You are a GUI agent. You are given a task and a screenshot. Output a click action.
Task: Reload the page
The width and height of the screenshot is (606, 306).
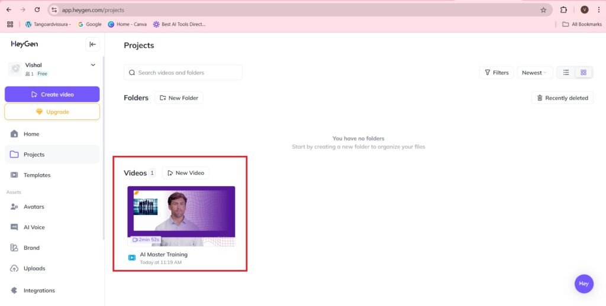coord(37,9)
